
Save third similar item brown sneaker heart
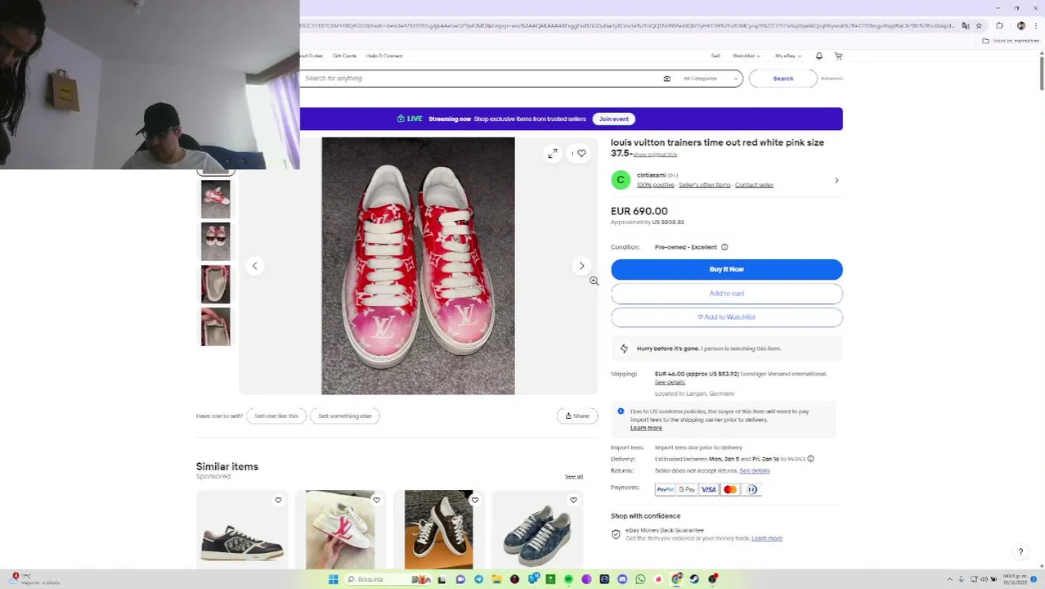(474, 500)
